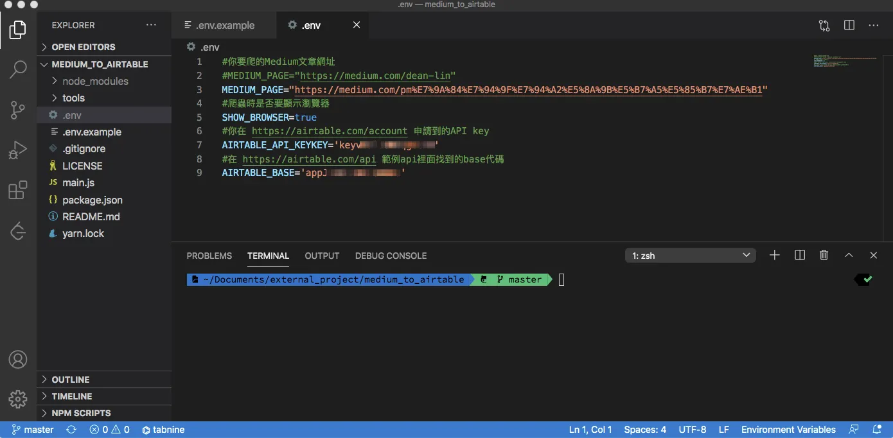Click Explorer more actions ellipsis

point(151,25)
